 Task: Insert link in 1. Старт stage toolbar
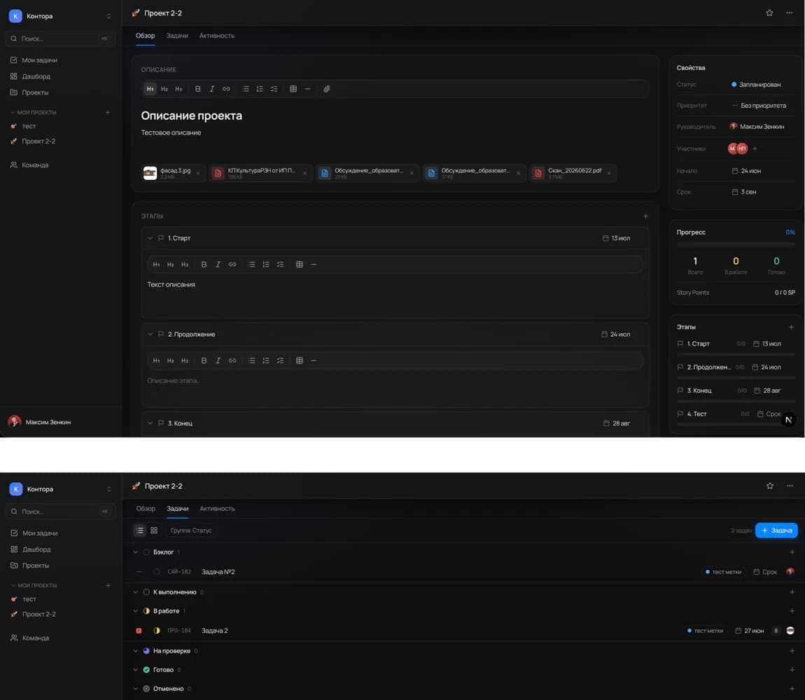[x=232, y=265]
